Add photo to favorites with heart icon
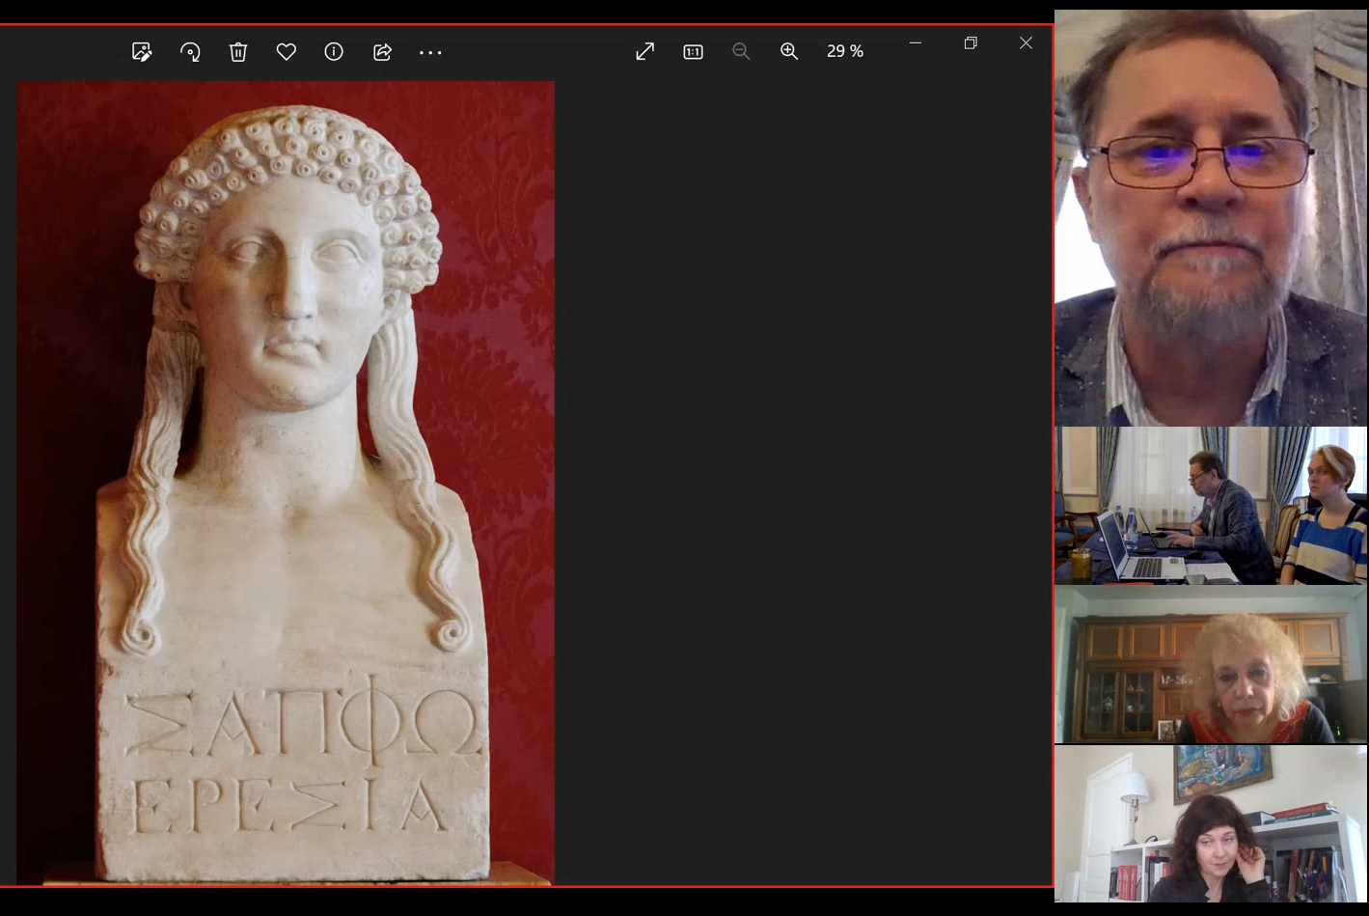The image size is (1369, 916). 287,52
